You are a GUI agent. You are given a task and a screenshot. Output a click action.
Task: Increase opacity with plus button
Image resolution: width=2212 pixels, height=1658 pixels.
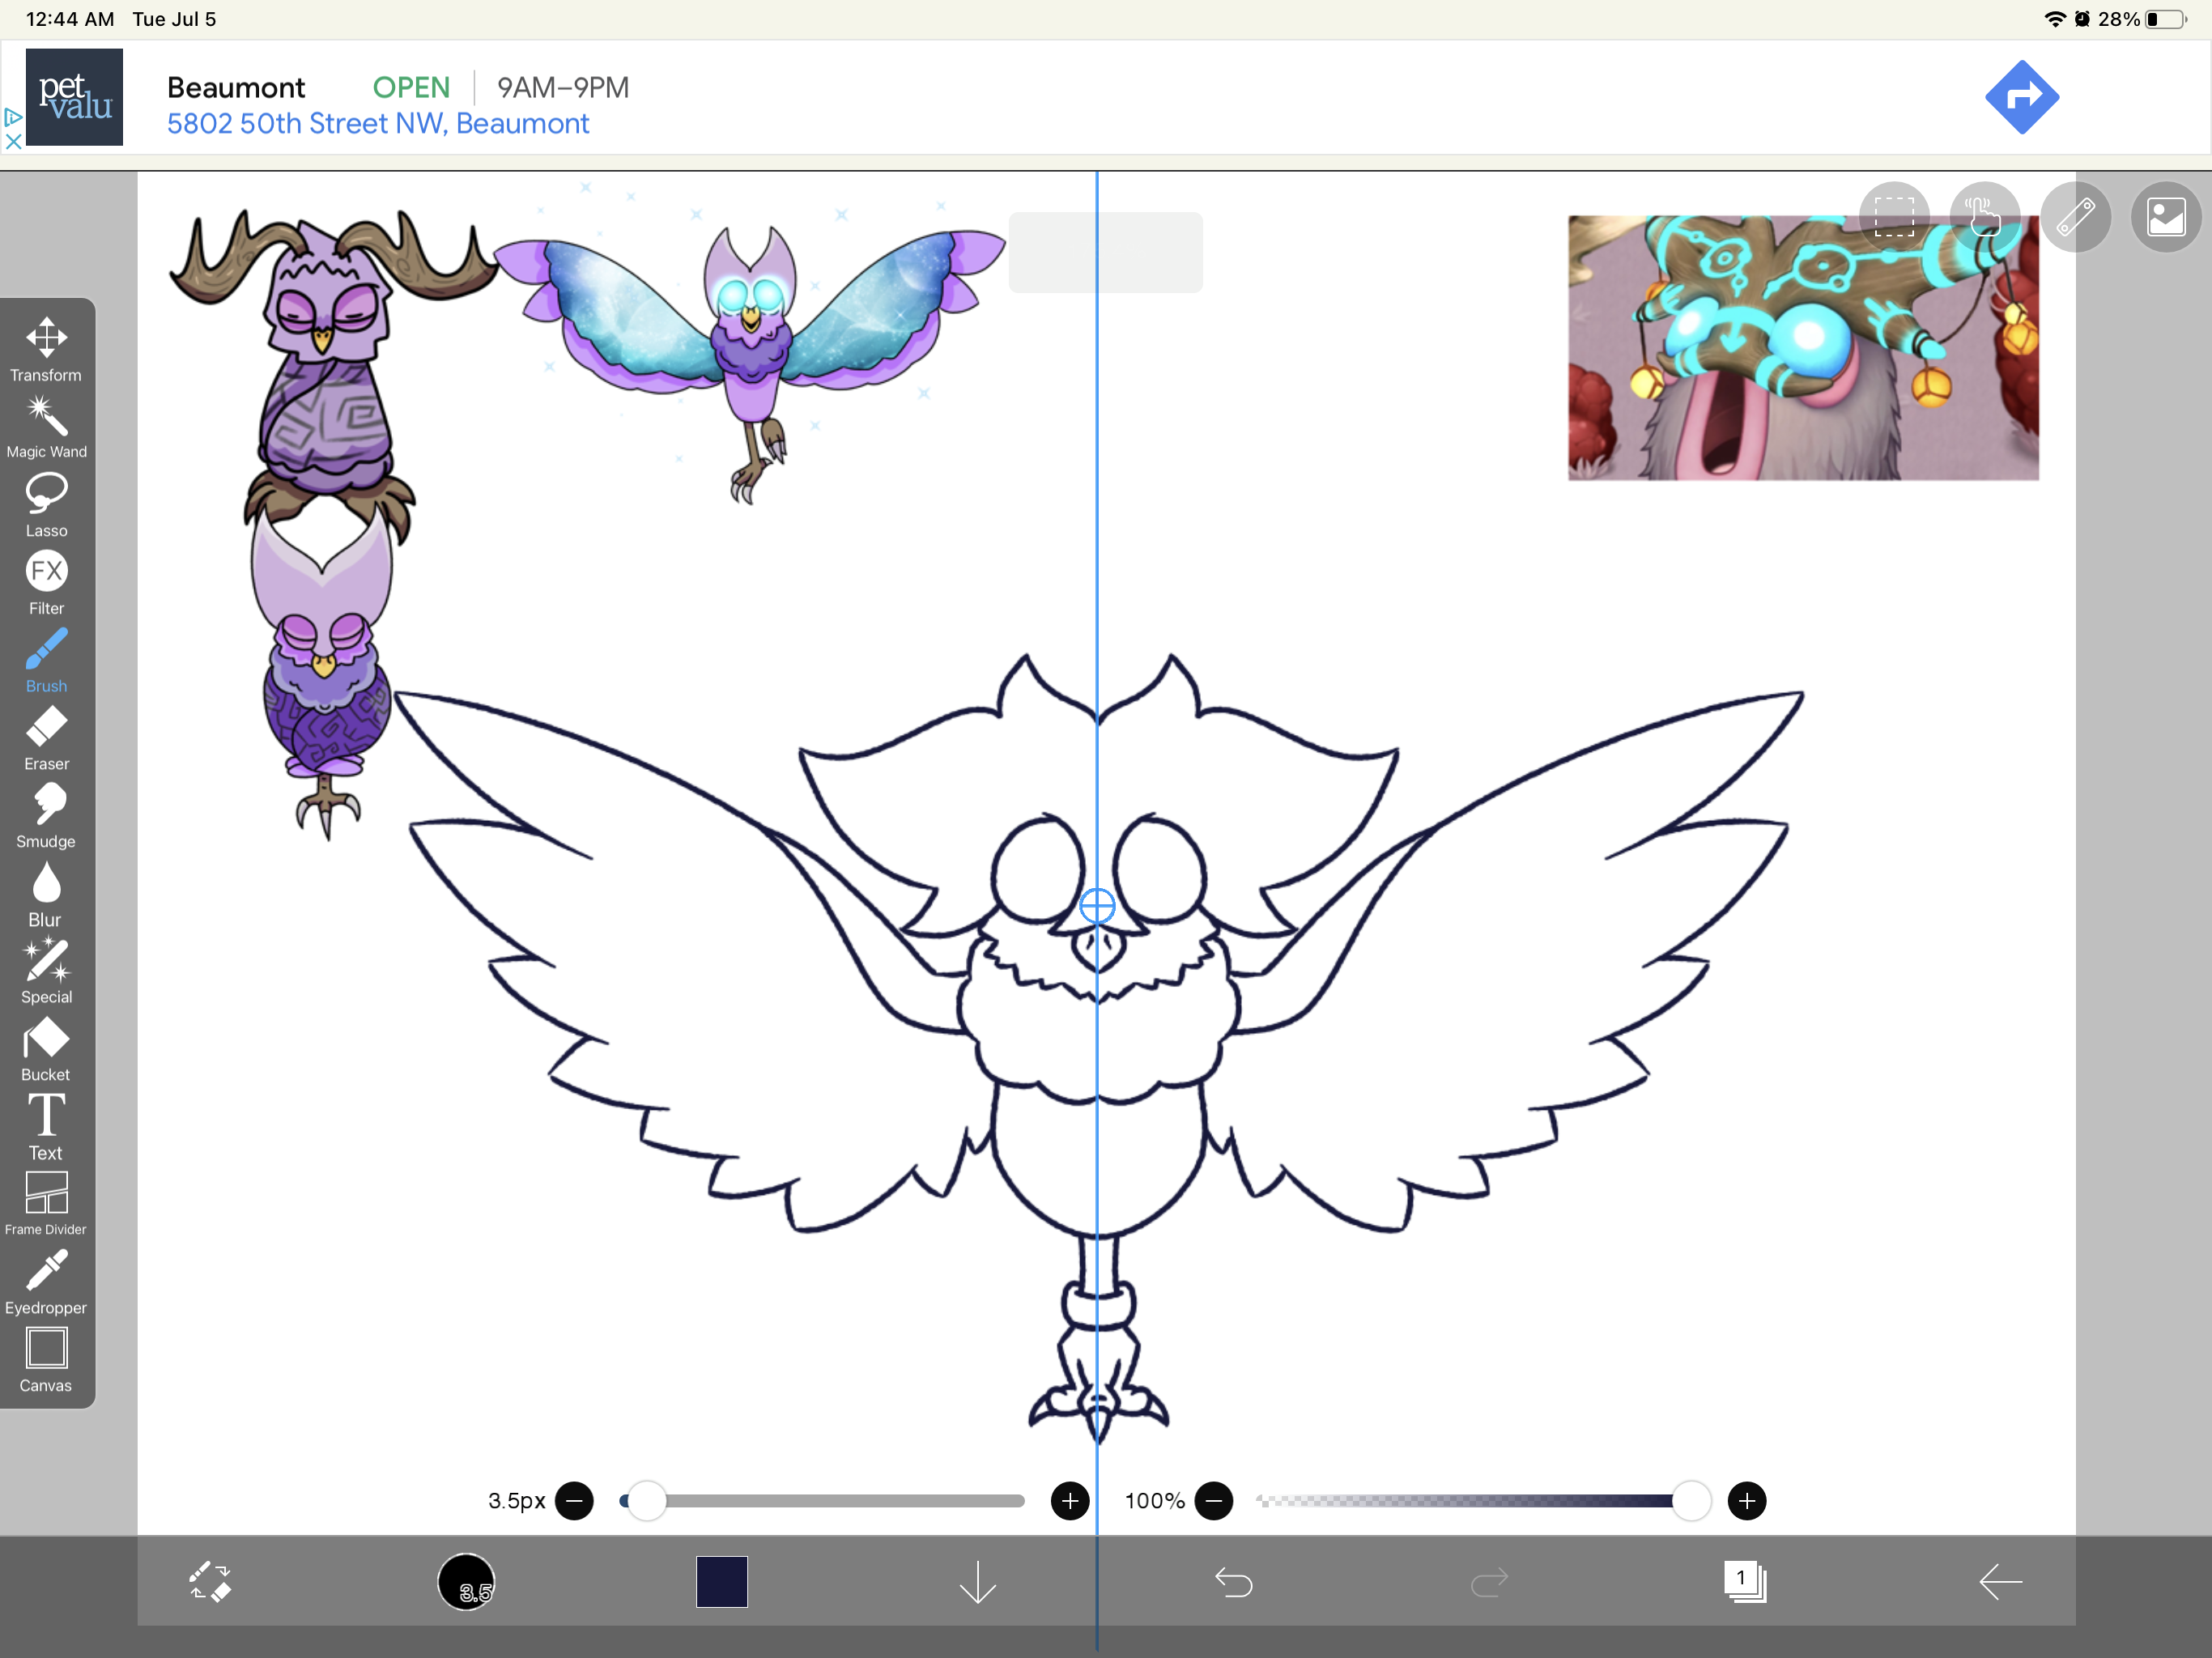tap(1747, 1500)
